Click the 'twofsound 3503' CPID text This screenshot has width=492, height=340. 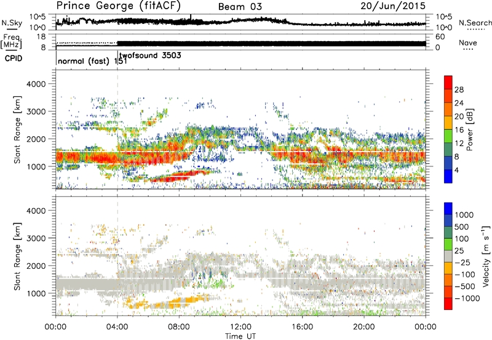click(x=150, y=56)
